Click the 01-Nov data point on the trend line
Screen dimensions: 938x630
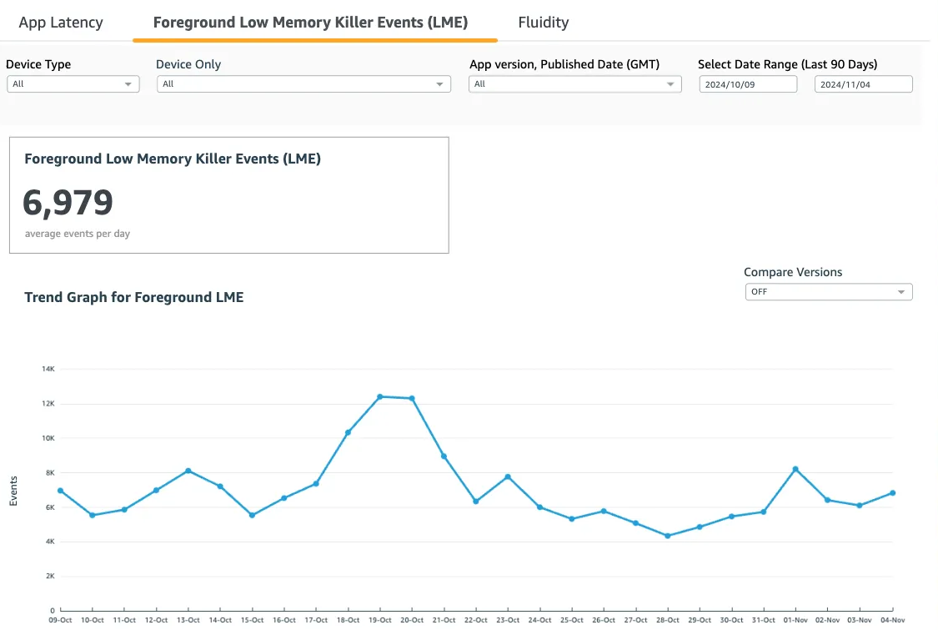(795, 469)
